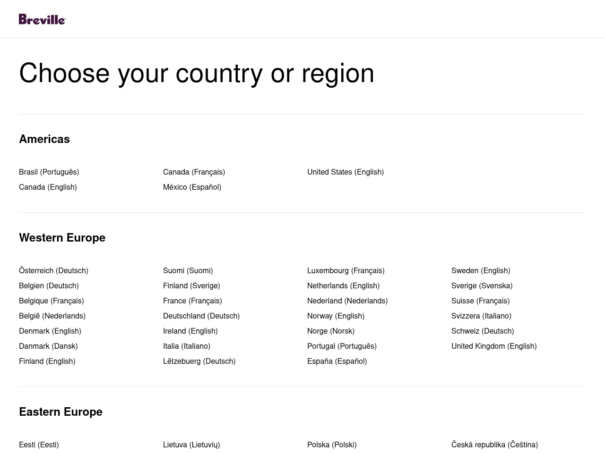605x453 pixels.
Task: Open Deutschland (Deutsch) site
Action: [x=201, y=316]
